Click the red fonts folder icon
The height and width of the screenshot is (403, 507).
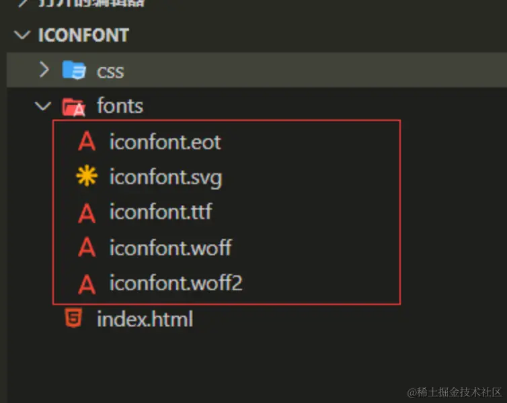pyautogui.click(x=73, y=106)
